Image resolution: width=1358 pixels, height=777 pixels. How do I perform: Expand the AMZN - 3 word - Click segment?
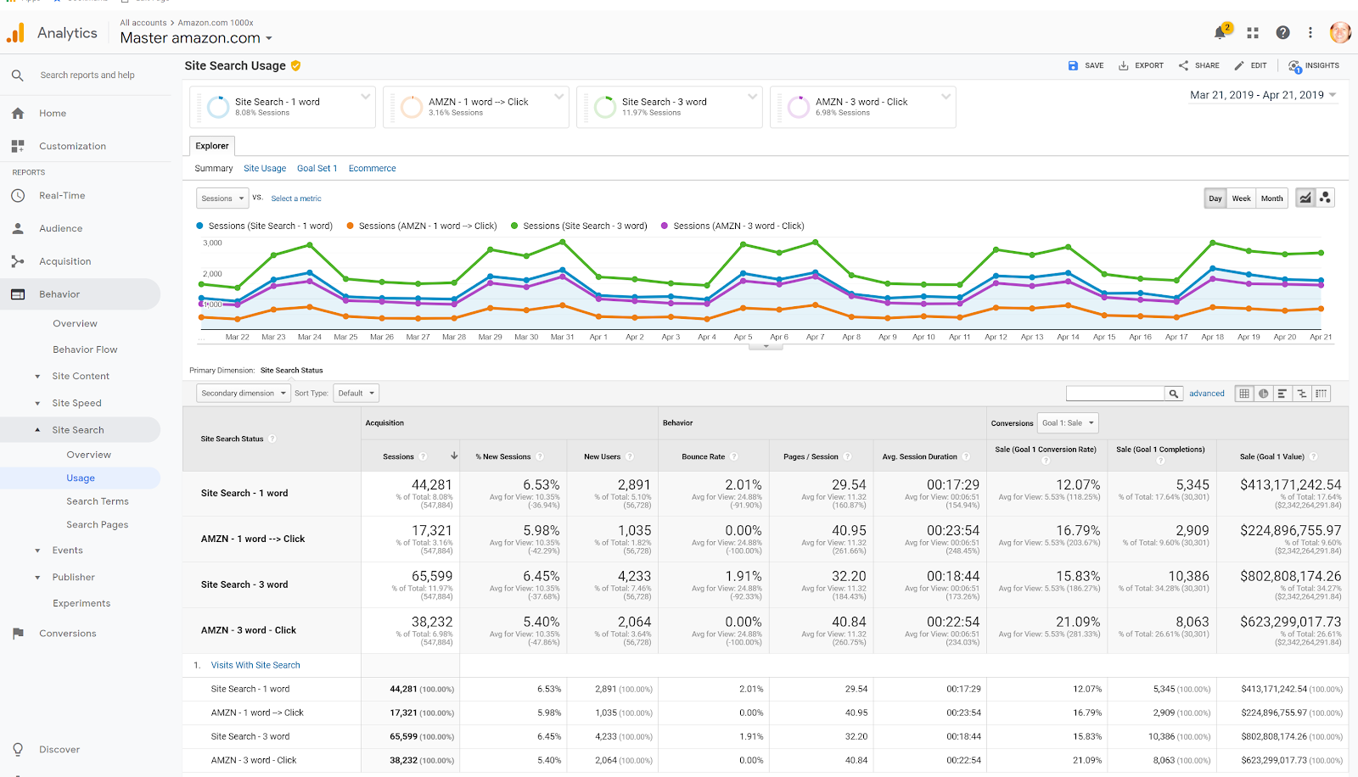946,96
